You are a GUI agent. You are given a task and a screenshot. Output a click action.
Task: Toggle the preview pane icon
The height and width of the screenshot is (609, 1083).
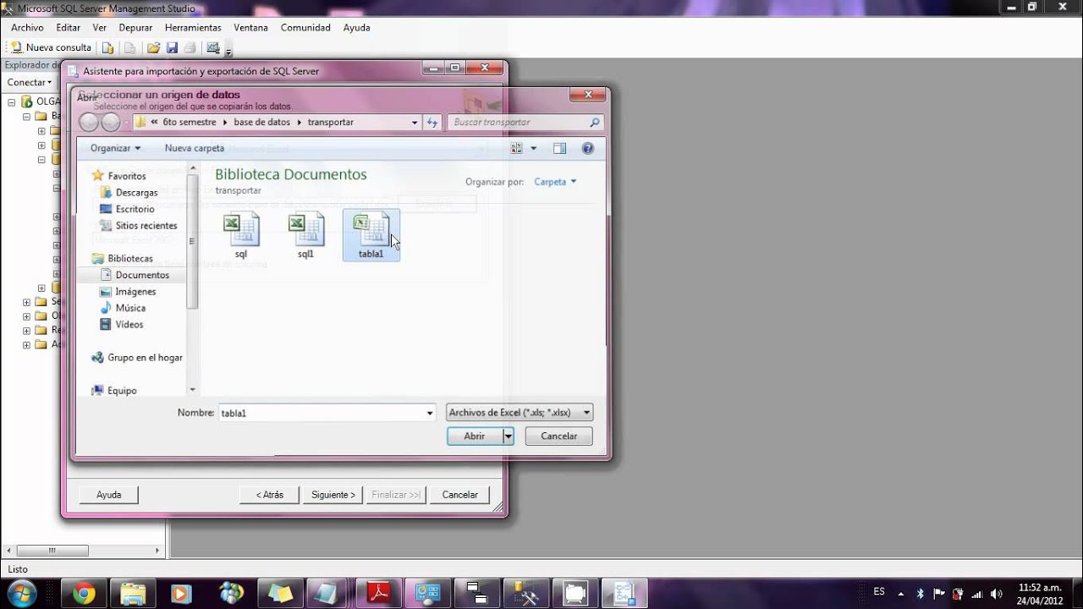(x=559, y=148)
